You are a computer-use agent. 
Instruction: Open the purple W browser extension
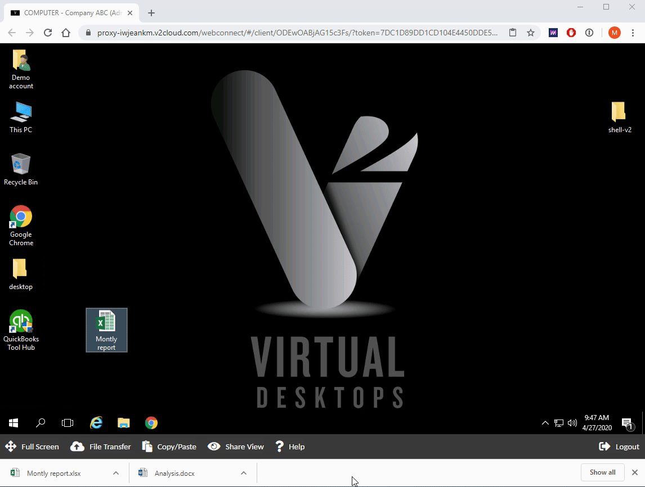tap(553, 33)
